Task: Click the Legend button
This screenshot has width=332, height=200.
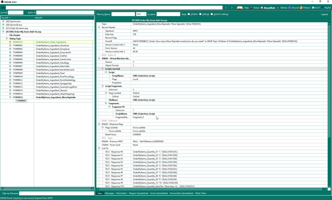Action: click(x=324, y=14)
